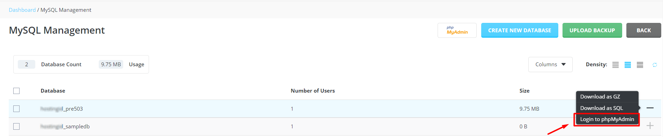Image resolution: width=663 pixels, height=137 pixels.
Task: Collapse actions with minus icon for pre503
Action: coord(650,108)
